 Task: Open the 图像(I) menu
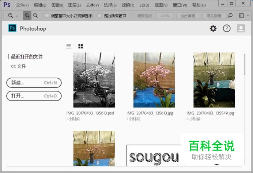pyautogui.click(x=57, y=5)
